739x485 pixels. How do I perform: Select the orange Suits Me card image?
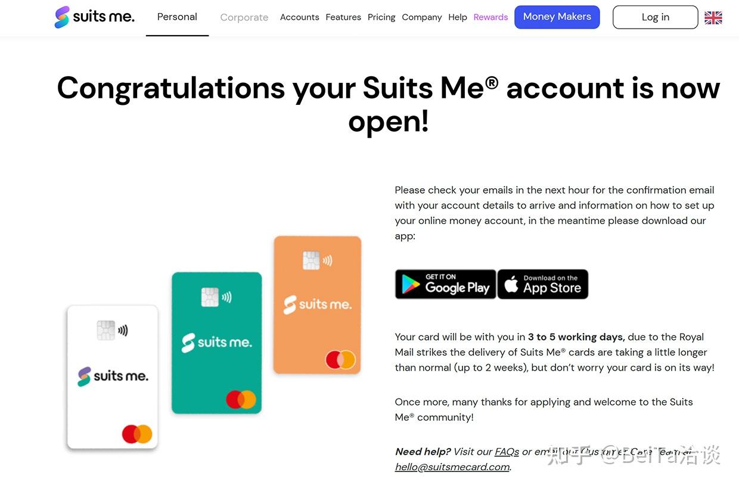pyautogui.click(x=318, y=305)
